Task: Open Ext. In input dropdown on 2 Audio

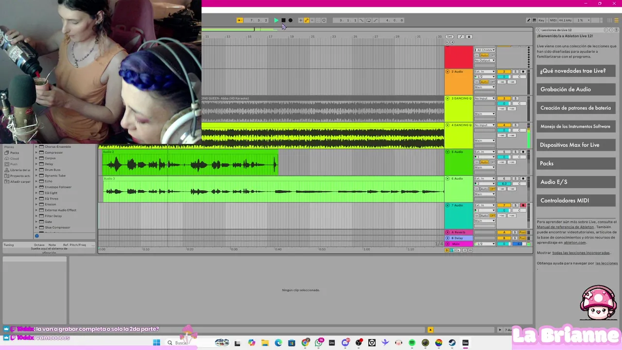Action: (485, 72)
